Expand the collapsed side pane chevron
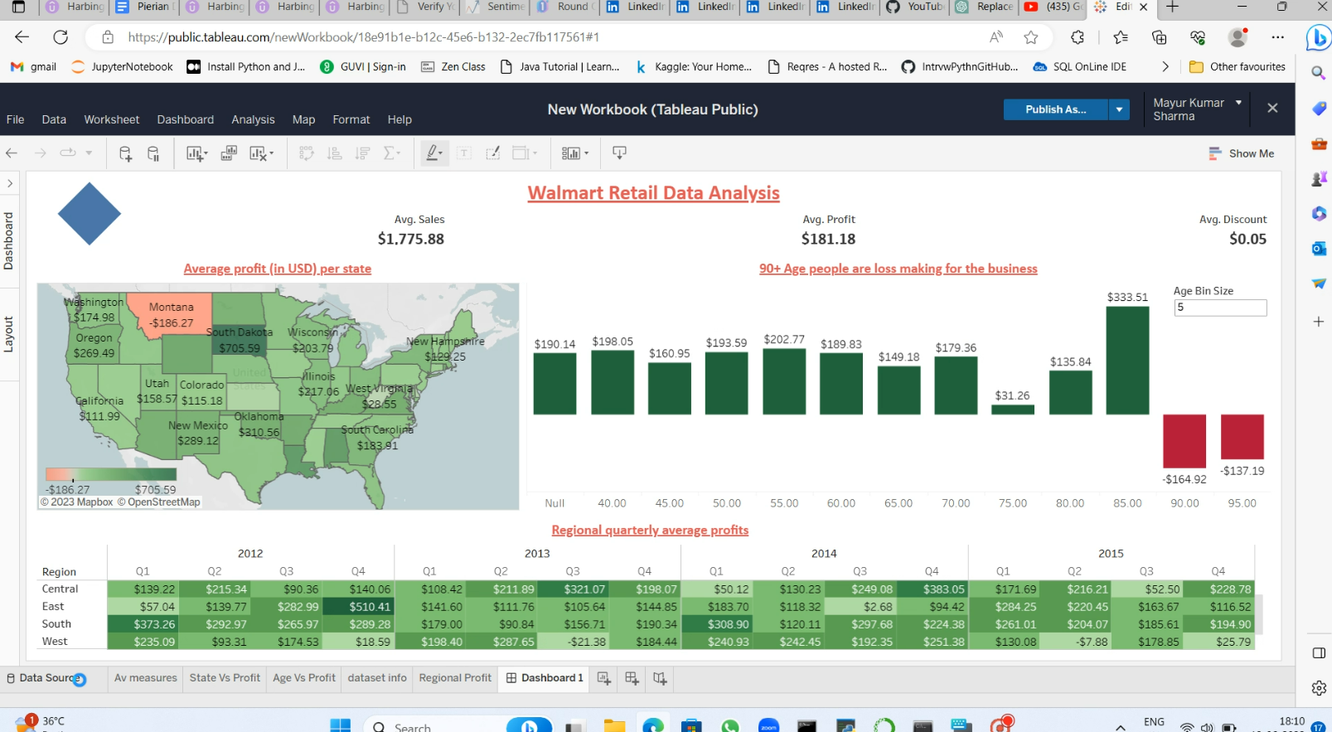This screenshot has height=732, width=1332. (10, 183)
